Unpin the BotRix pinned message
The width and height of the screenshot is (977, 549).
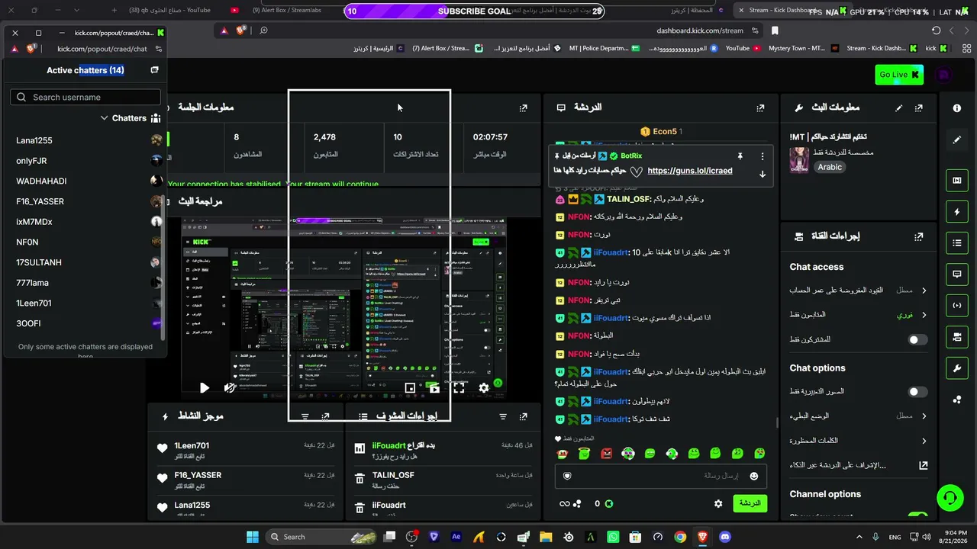tap(740, 156)
